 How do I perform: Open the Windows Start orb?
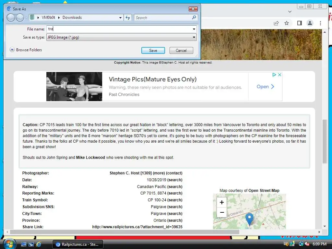coord(9,244)
